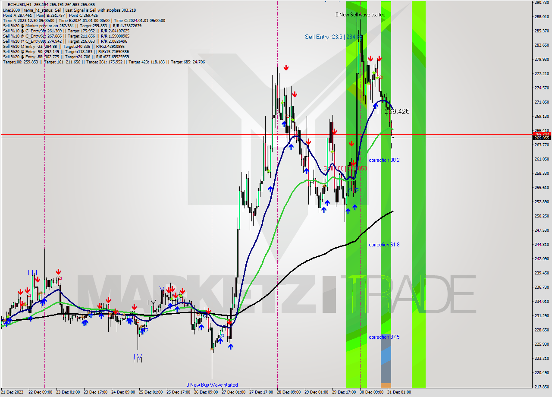This screenshot has width=552, height=397.
Task: Click the 'Time A:2023.12.30 09:00:00' line
Action: [x=84, y=20]
